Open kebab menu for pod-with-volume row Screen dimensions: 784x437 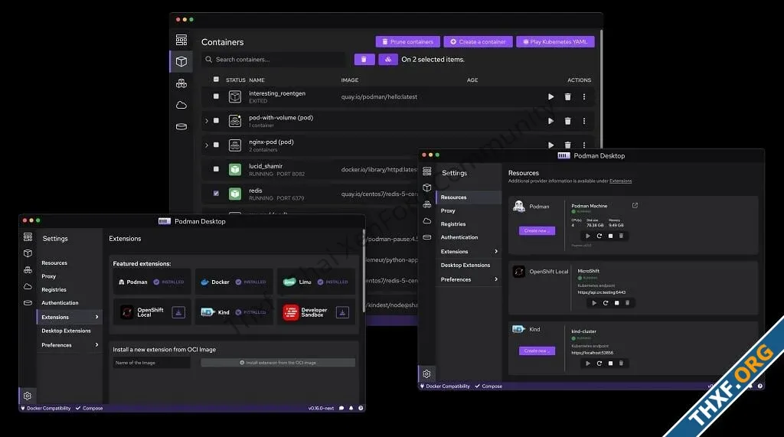point(584,121)
